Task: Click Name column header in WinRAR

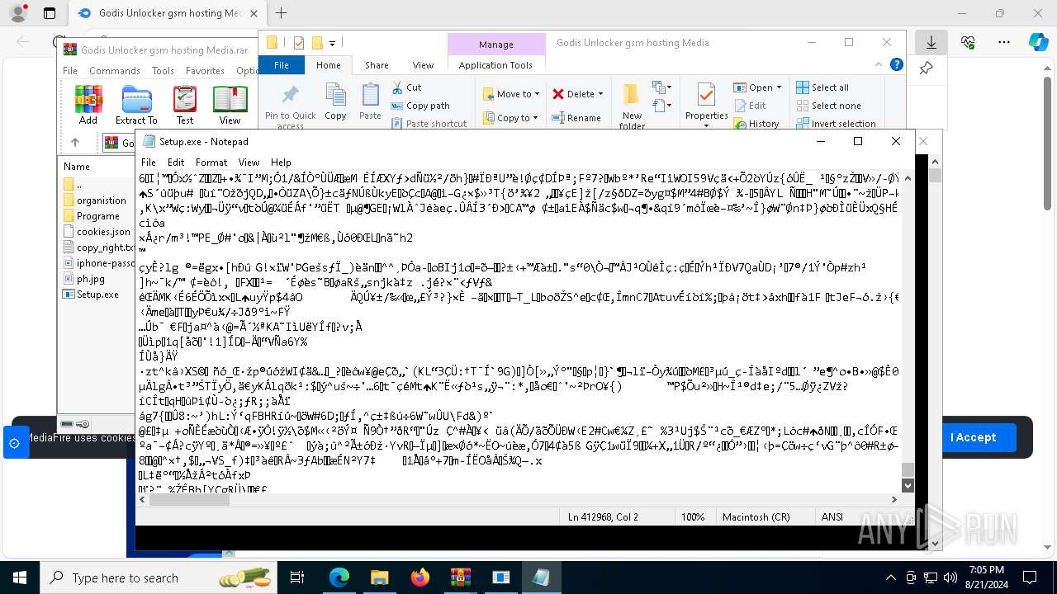Action: click(x=77, y=167)
